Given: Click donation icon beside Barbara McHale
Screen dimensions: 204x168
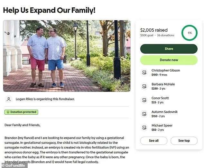Looking at the screenshot, I should (x=144, y=86).
